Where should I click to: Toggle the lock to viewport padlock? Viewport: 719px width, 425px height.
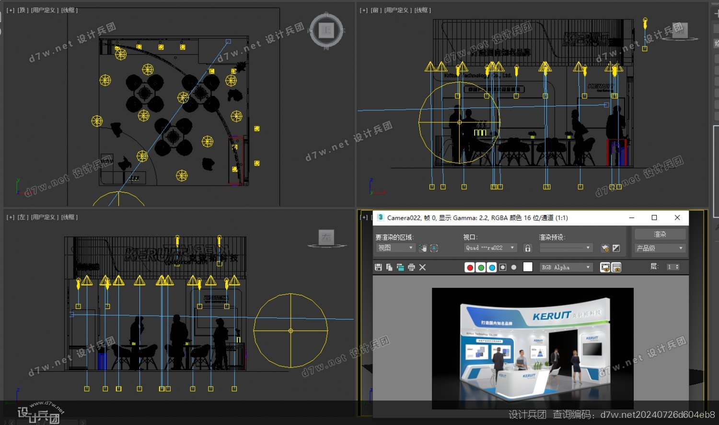point(528,248)
